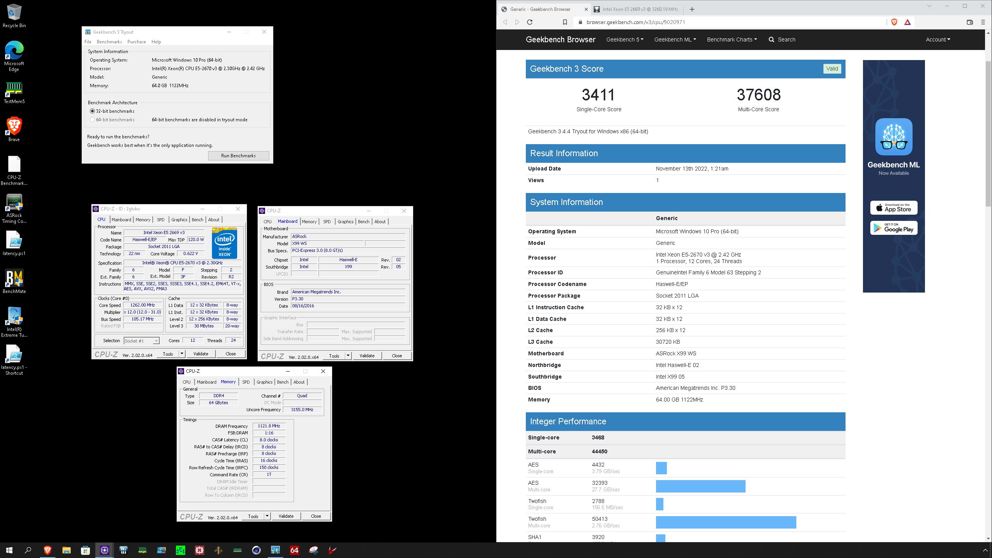Open the ASRock Timing Configurator shortcut
Viewport: 992px width, 558px height.
pos(14,209)
